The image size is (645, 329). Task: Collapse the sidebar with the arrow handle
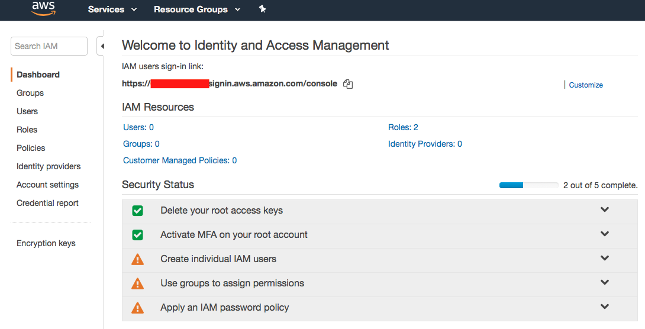point(101,46)
